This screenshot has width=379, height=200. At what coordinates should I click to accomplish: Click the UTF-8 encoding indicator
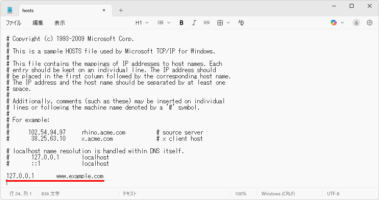point(333,193)
